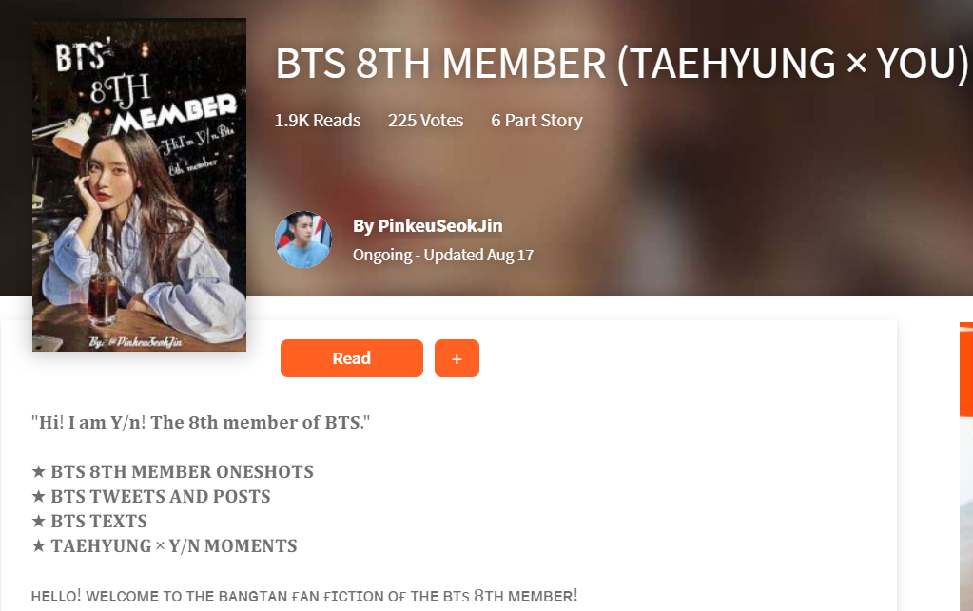Click the quote line 'Hi! I am Y/n!'
The image size is (973, 611).
201,423
